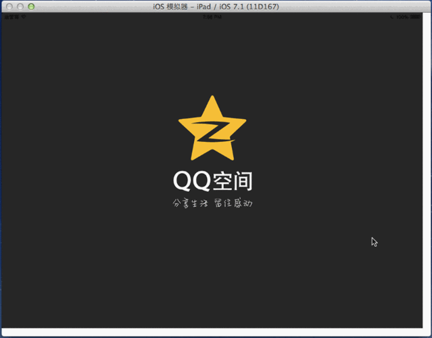Image resolution: width=432 pixels, height=338 pixels.
Task: Tap the QQ空间 title text
Action: (212, 181)
